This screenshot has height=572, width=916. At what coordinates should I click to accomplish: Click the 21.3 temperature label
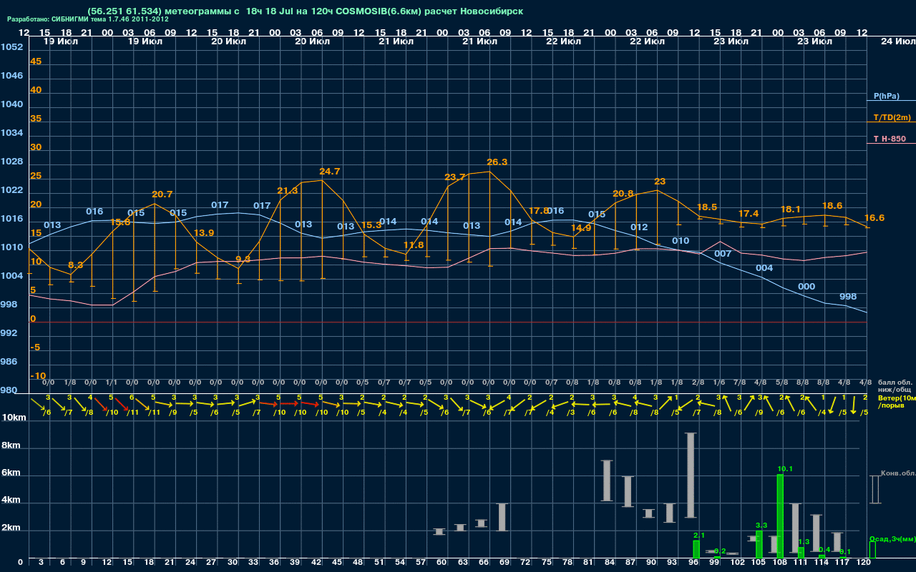click(x=288, y=191)
